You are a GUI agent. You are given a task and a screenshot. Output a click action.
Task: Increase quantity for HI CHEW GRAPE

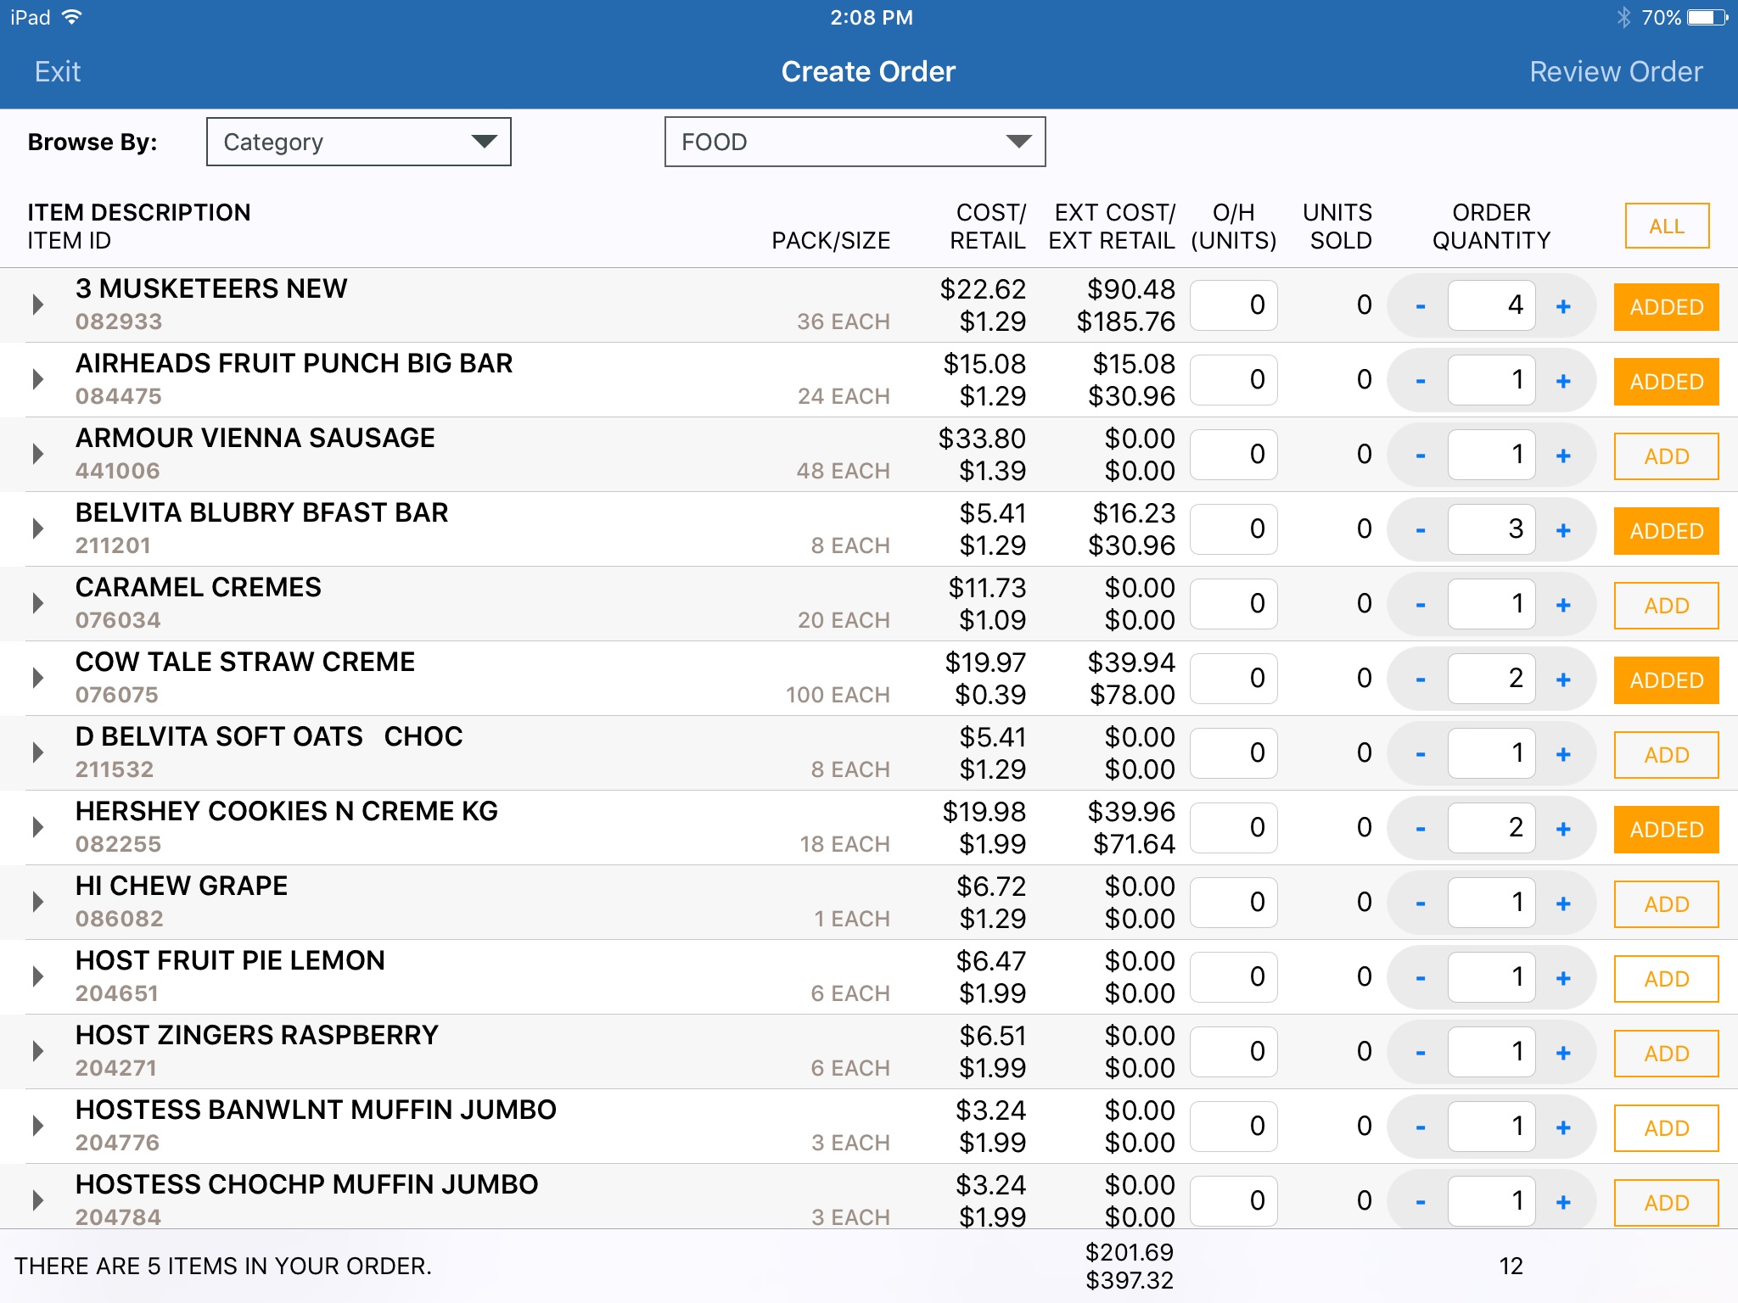(x=1563, y=903)
